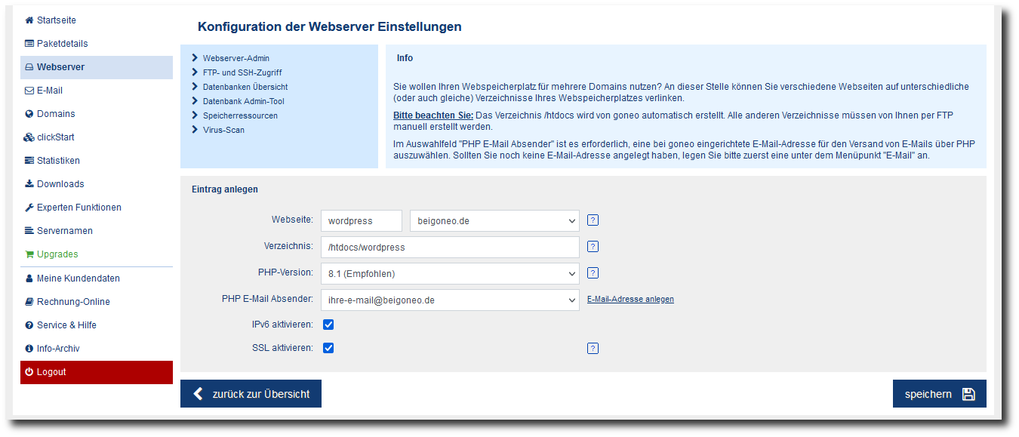Open the PHP-Version dropdown
Screen dimensions: 1019x437
click(450, 273)
